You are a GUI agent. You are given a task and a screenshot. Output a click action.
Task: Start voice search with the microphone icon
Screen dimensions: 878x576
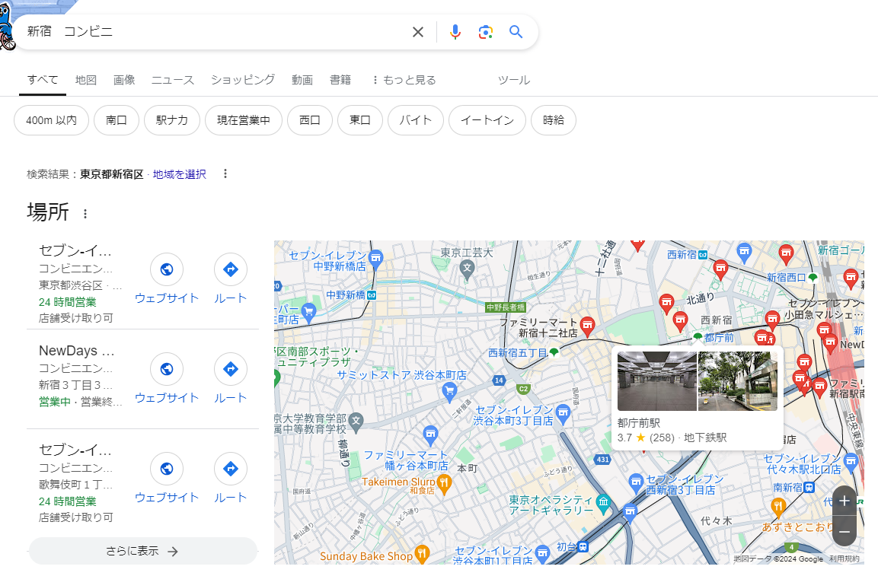[x=455, y=32]
